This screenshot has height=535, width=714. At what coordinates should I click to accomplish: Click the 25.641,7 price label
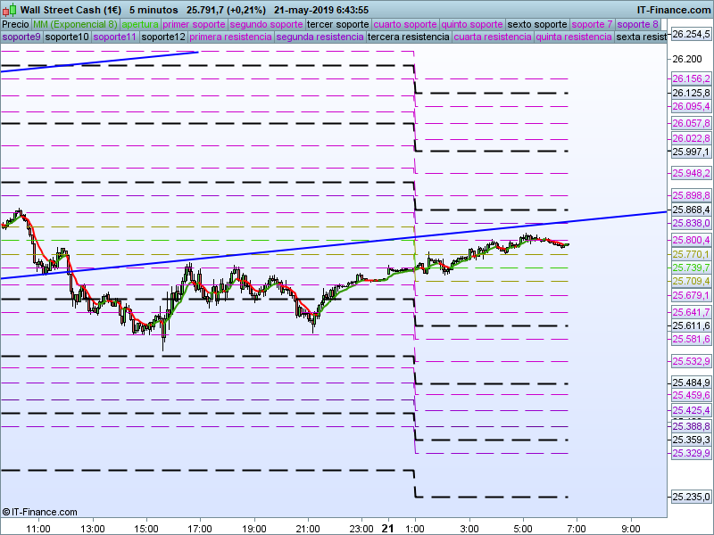[691, 312]
